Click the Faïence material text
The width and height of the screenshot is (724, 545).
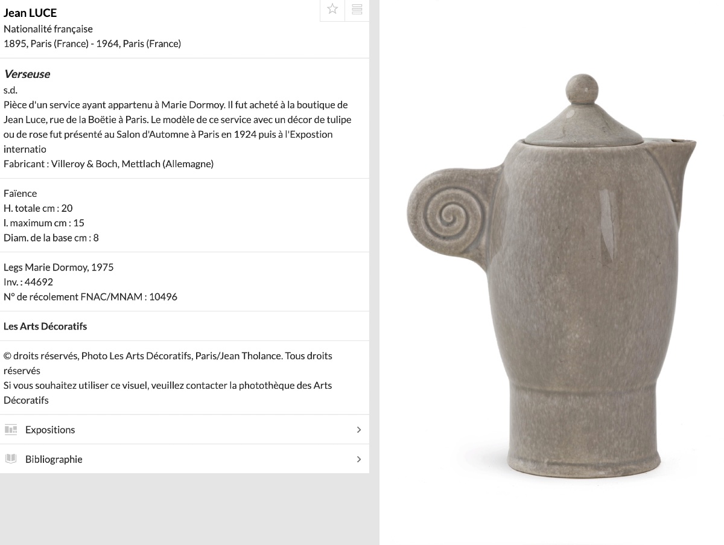pos(21,193)
